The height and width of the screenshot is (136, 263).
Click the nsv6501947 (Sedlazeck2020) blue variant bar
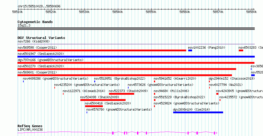(x=136, y=57)
